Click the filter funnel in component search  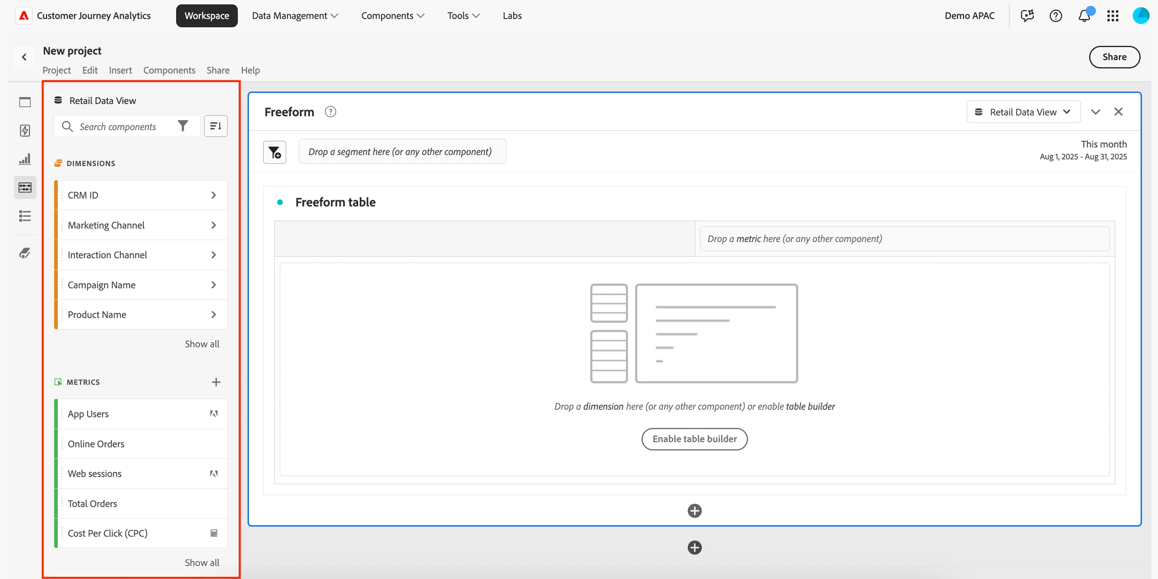pyautogui.click(x=182, y=126)
